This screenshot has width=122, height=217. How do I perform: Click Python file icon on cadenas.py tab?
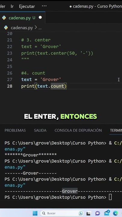[4, 18]
